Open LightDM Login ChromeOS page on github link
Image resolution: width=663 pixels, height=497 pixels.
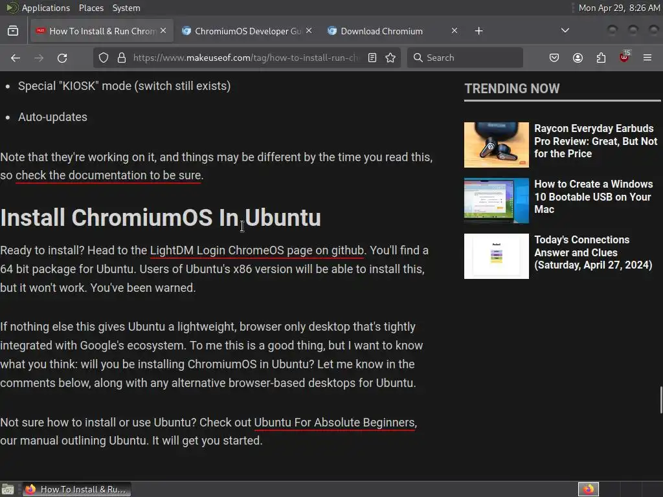pos(257,250)
